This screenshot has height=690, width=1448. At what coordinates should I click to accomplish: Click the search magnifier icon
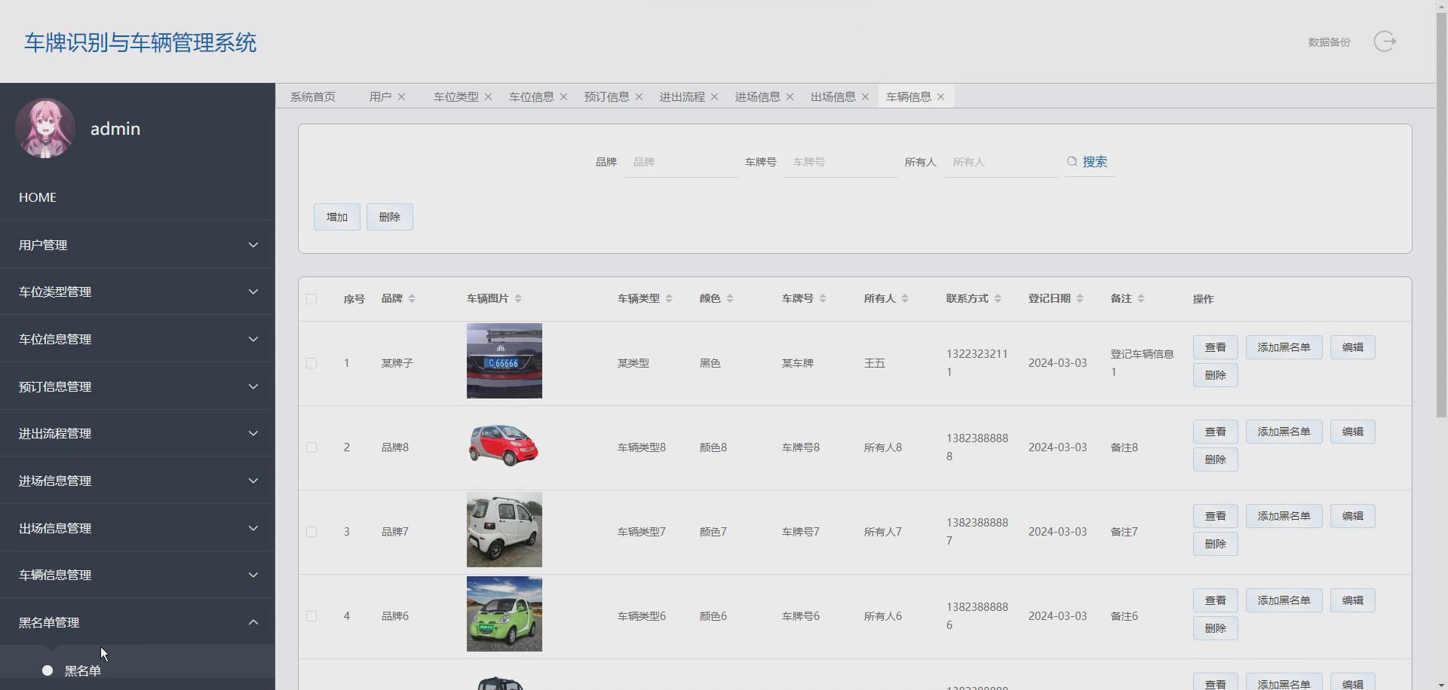(x=1072, y=162)
